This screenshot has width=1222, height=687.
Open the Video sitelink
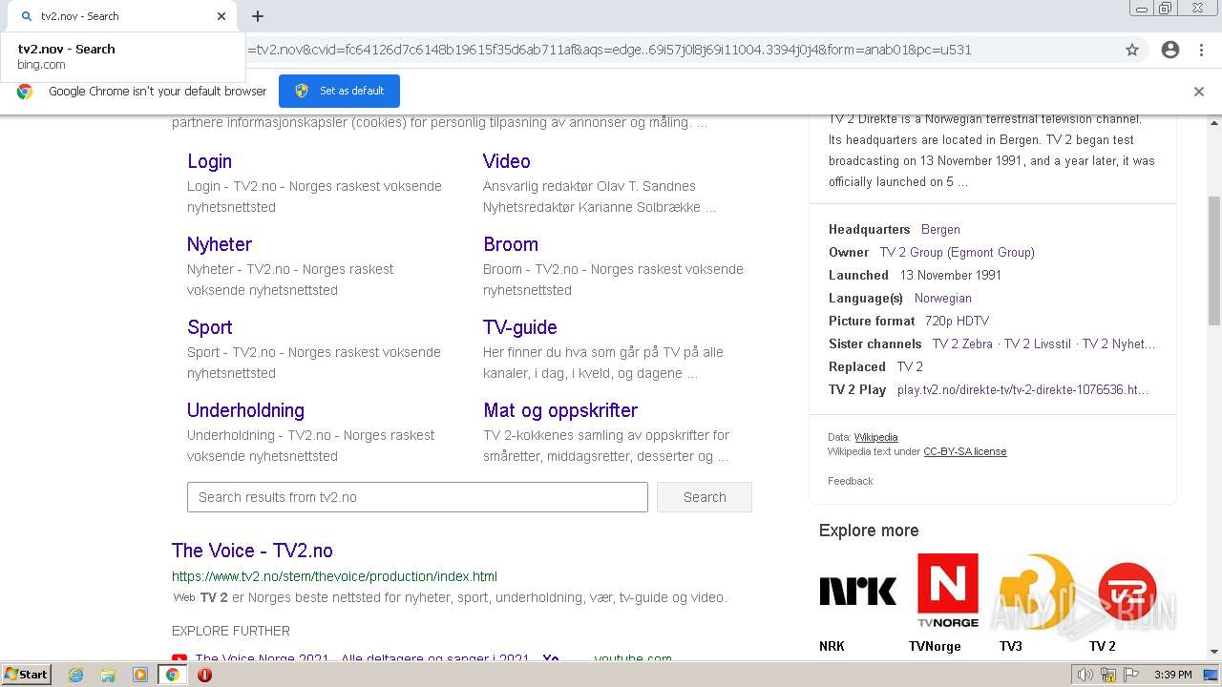pyautogui.click(x=506, y=161)
